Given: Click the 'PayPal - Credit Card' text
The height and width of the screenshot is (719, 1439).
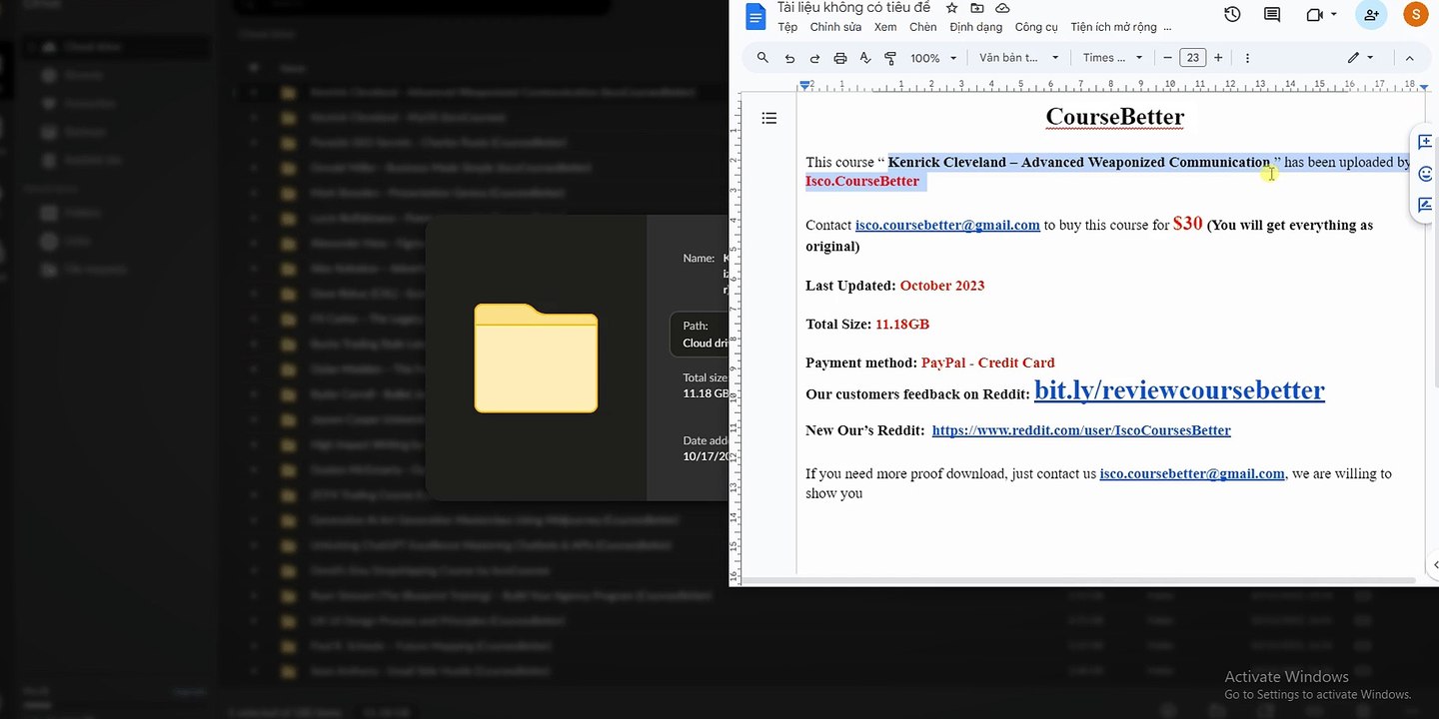Looking at the screenshot, I should 987,362.
